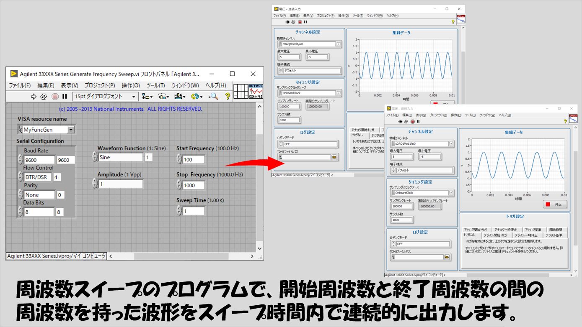
Task: Open the Distribute Objects tool in the Agilent window
Action: pos(163,97)
